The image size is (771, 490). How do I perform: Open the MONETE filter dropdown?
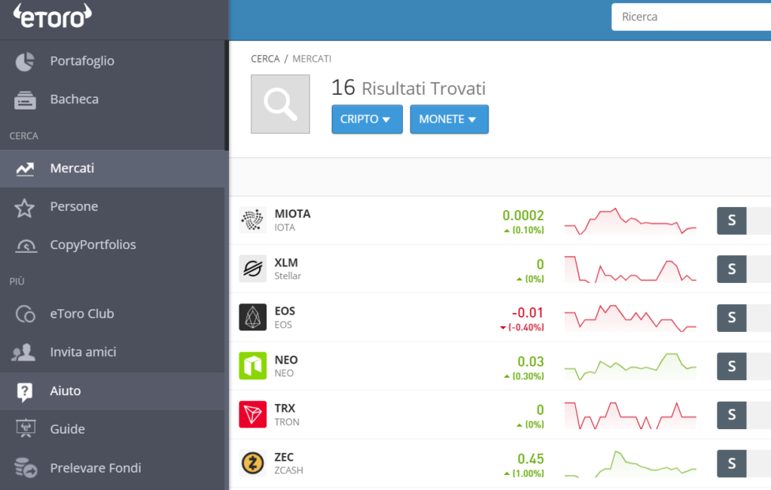click(x=449, y=119)
